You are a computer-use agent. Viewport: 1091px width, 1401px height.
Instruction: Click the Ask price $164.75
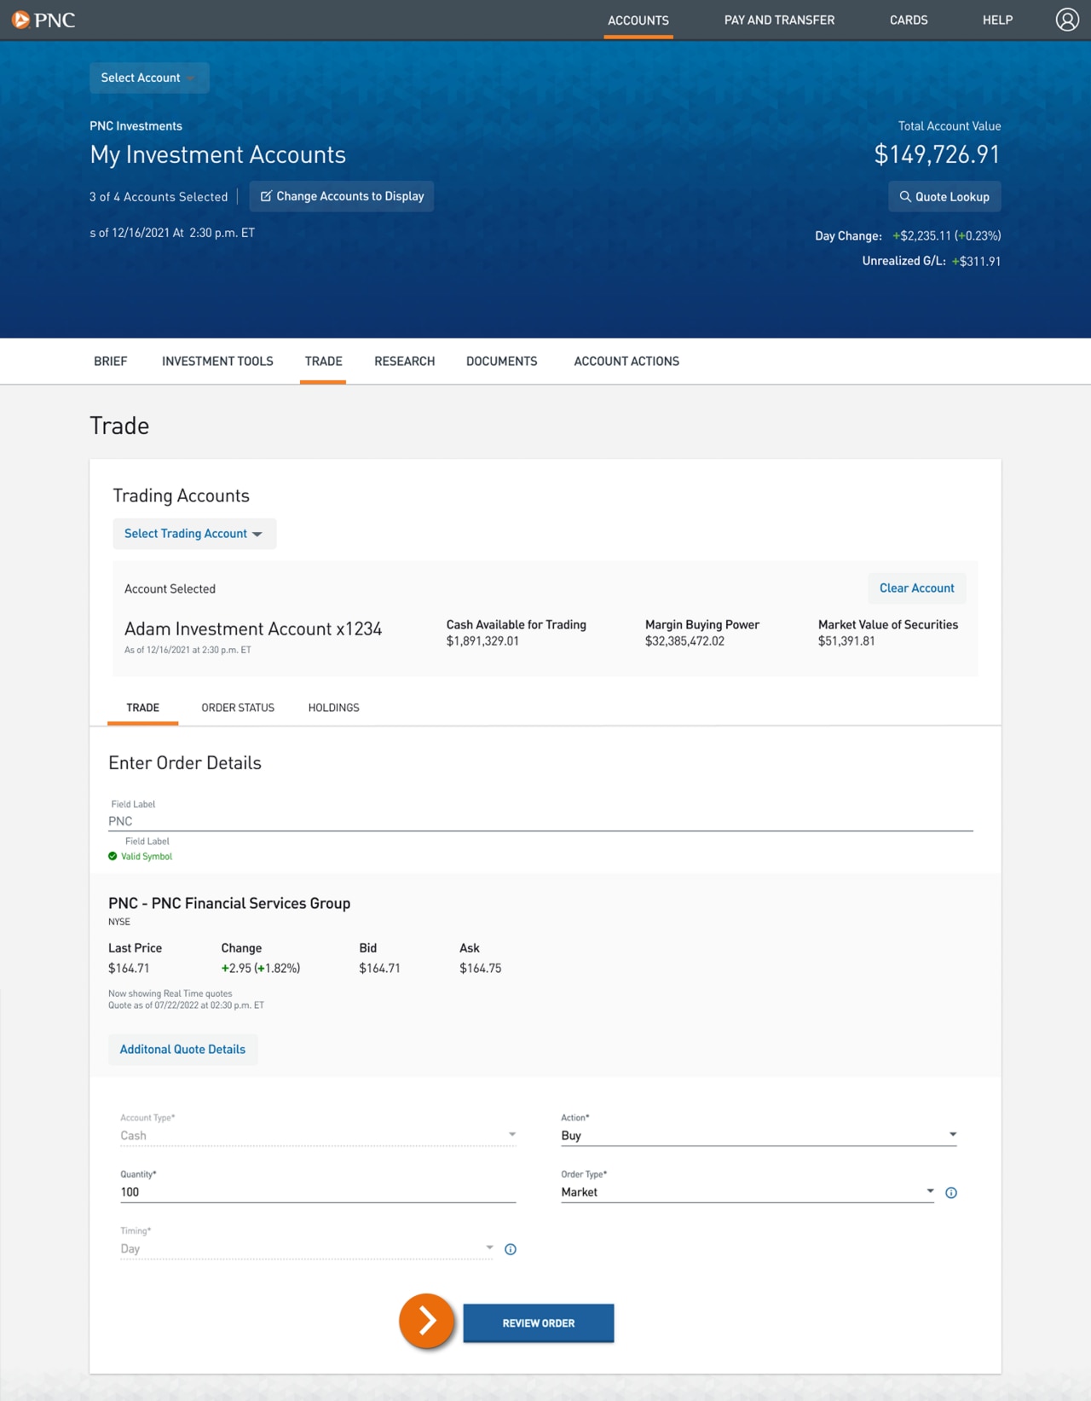pos(481,969)
